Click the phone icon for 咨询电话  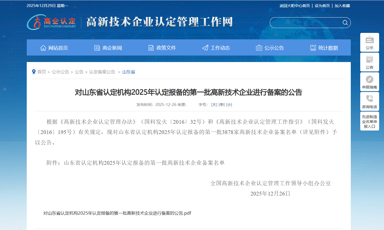point(369,99)
